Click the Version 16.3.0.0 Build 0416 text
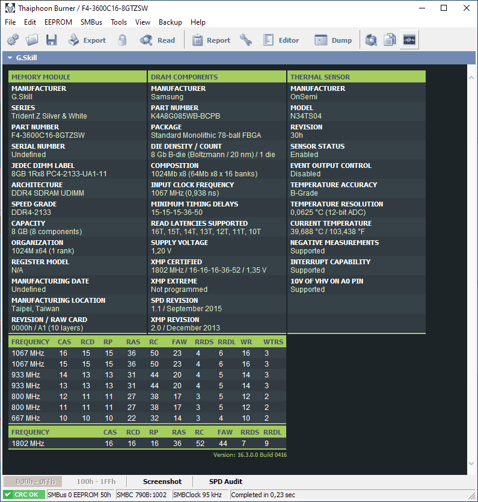The width and height of the screenshot is (478, 502). coord(250,454)
